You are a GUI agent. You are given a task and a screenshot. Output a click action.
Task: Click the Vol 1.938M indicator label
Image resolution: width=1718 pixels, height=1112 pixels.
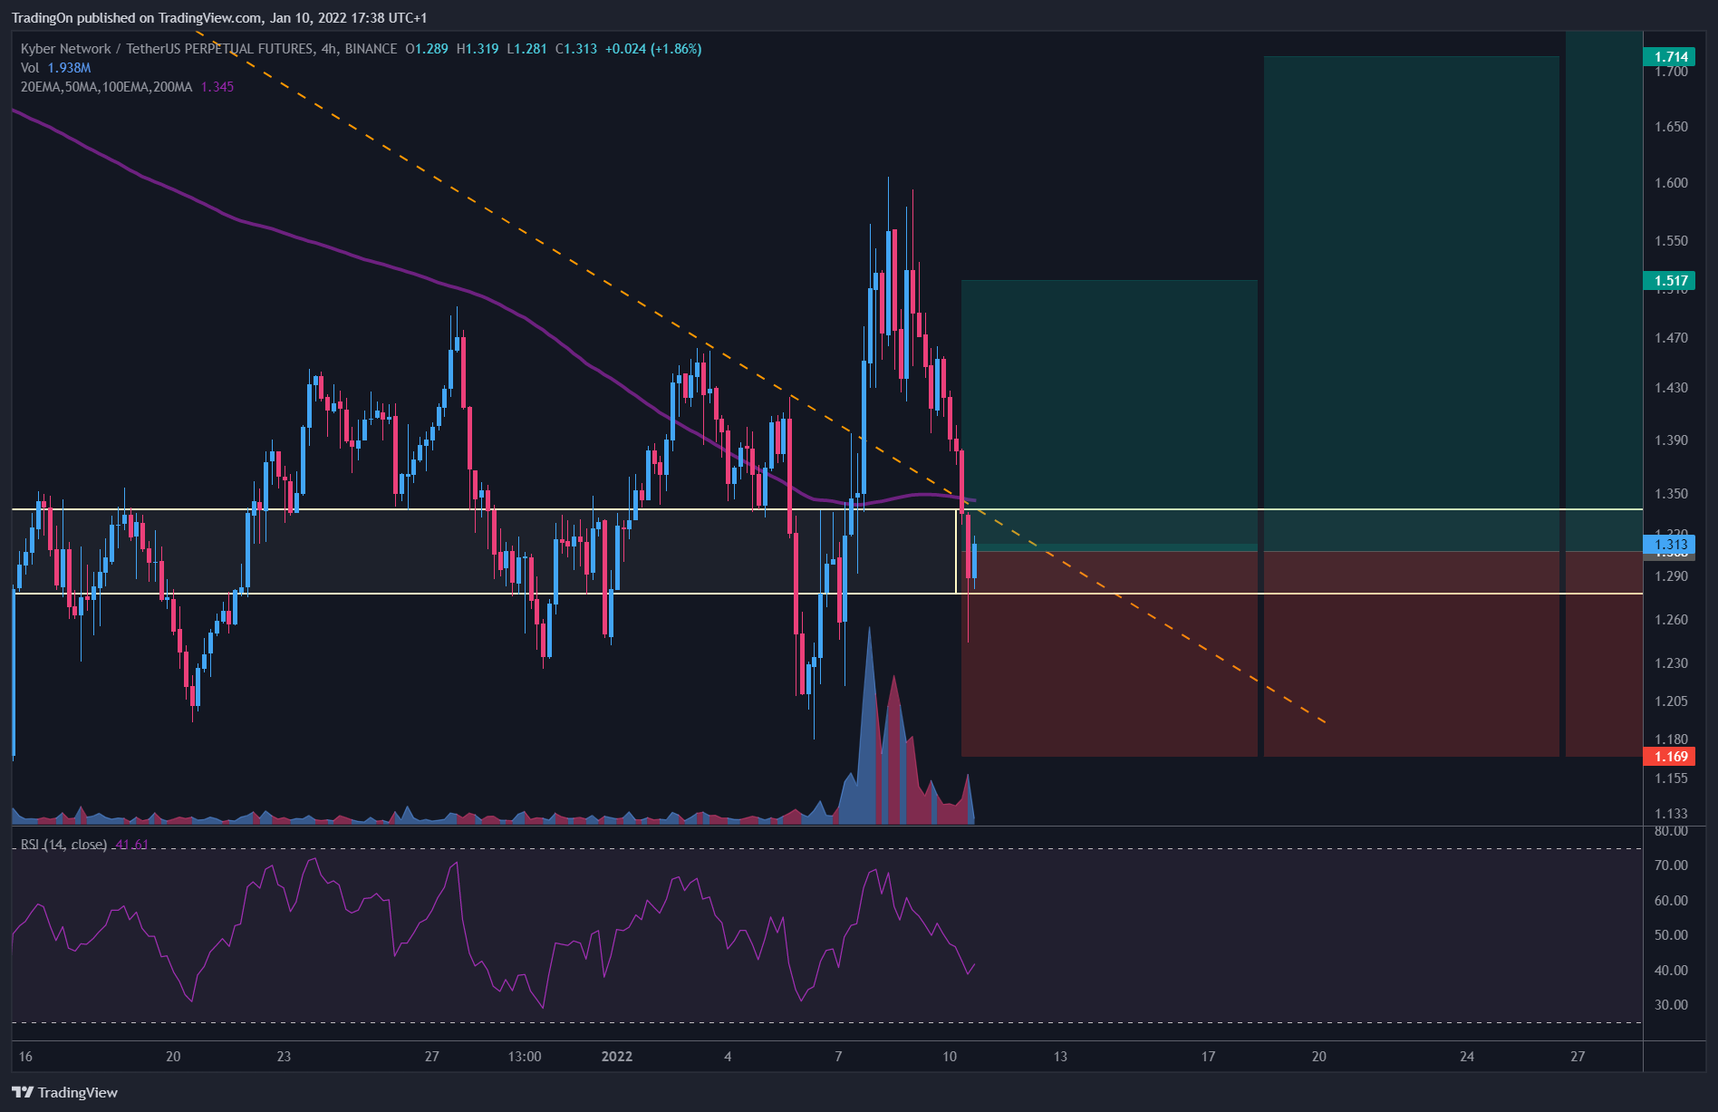pyautogui.click(x=55, y=68)
